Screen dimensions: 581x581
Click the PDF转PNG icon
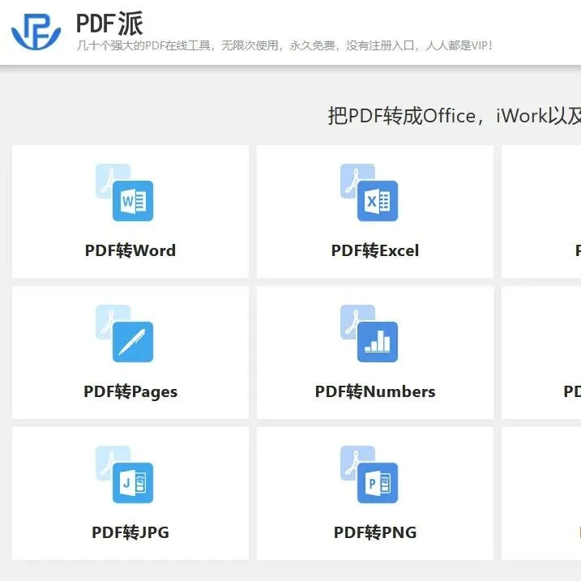point(369,474)
